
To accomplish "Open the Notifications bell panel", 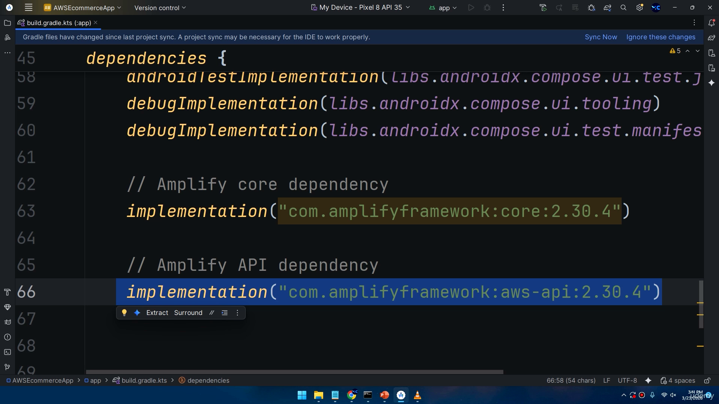I will pos(712,23).
